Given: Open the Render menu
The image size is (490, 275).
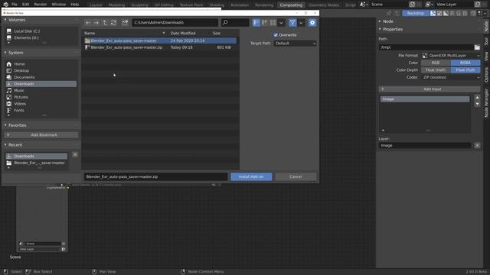Looking at the screenshot, I should pyautogui.click(x=41, y=5).
